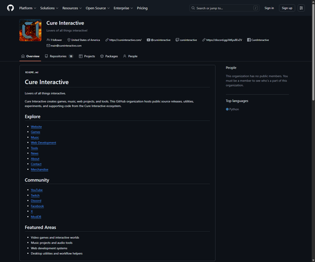
Task: Click the United States of America text
Action: pos(86,40)
